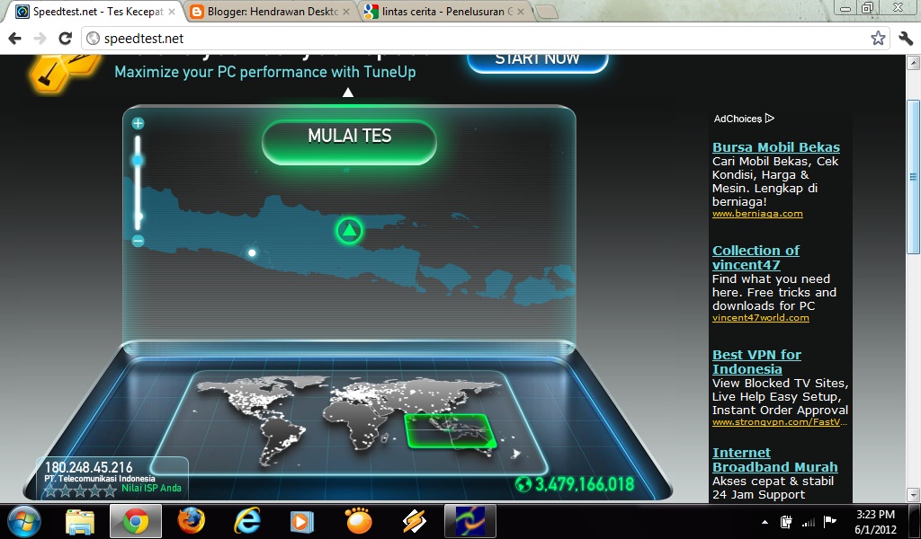Click the IP address 180.248.45.216
The width and height of the screenshot is (921, 539).
click(89, 467)
